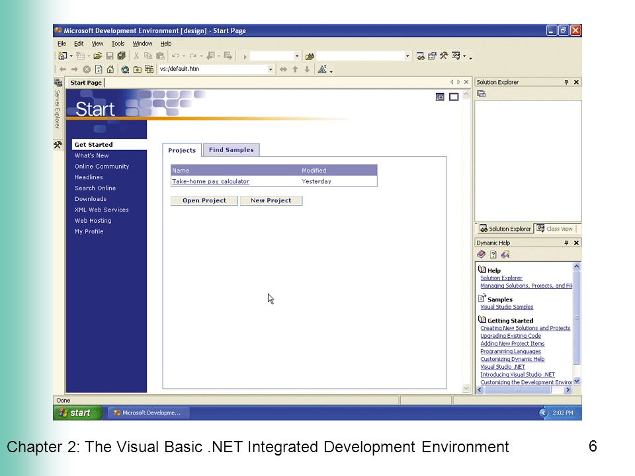Open the Find combo box dropdown arrow
This screenshot has height=476, width=635.
coord(407,56)
